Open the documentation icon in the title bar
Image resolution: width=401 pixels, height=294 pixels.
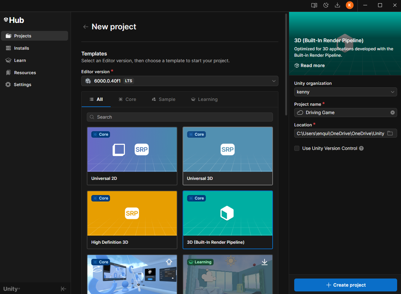click(x=314, y=5)
